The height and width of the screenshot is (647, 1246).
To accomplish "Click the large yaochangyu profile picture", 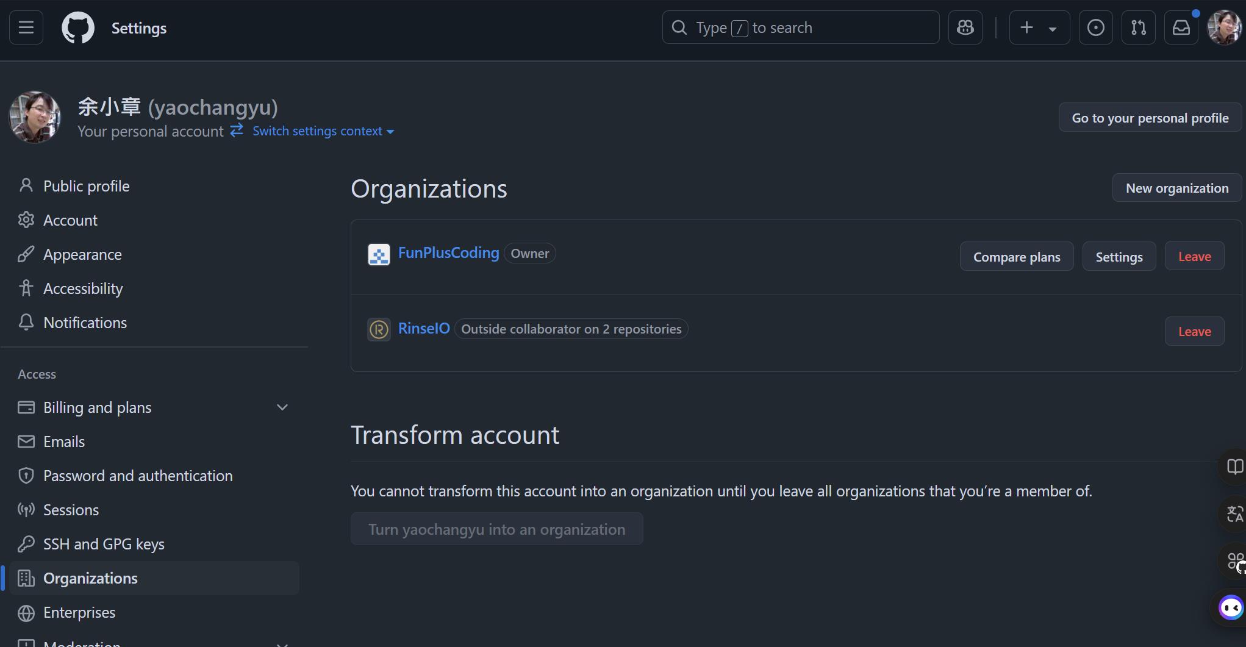I will (x=35, y=117).
